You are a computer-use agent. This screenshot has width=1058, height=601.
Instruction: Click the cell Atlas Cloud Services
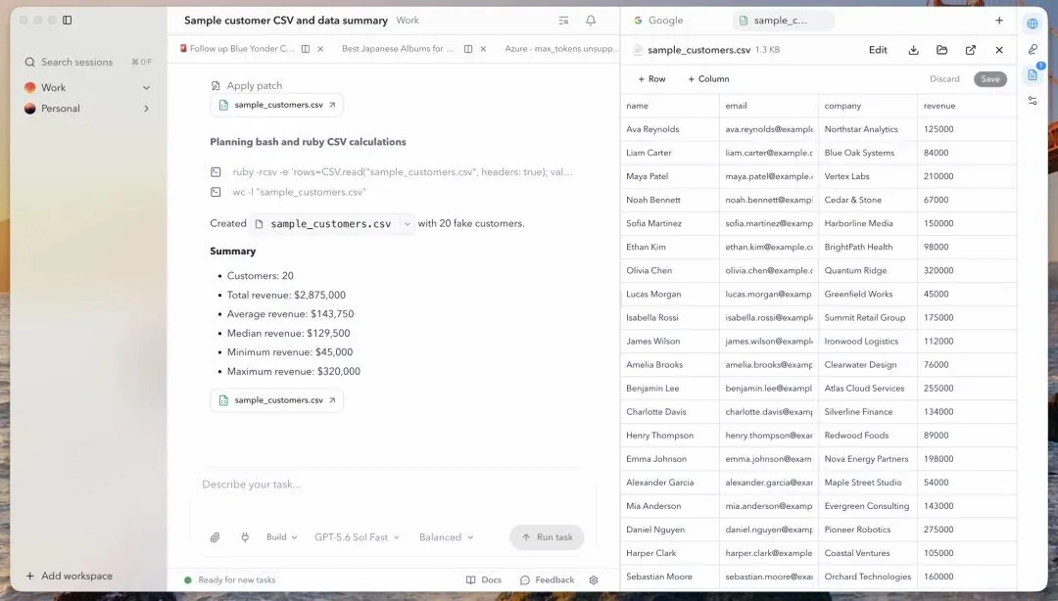point(868,389)
